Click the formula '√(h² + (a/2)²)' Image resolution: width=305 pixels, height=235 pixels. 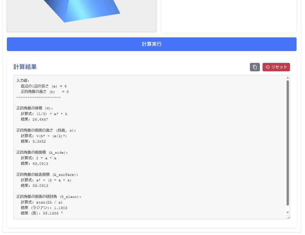point(52,136)
